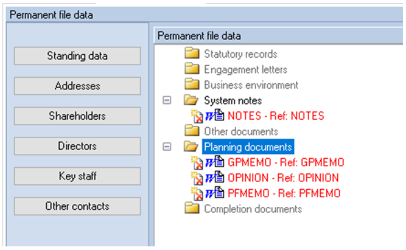Click the Word document icon beside GPMEMO

[x=215, y=162]
